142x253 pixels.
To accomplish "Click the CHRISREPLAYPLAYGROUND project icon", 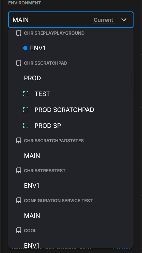I will coord(19,33).
